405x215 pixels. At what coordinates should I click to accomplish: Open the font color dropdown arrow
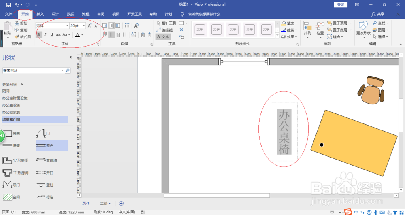[82, 34]
